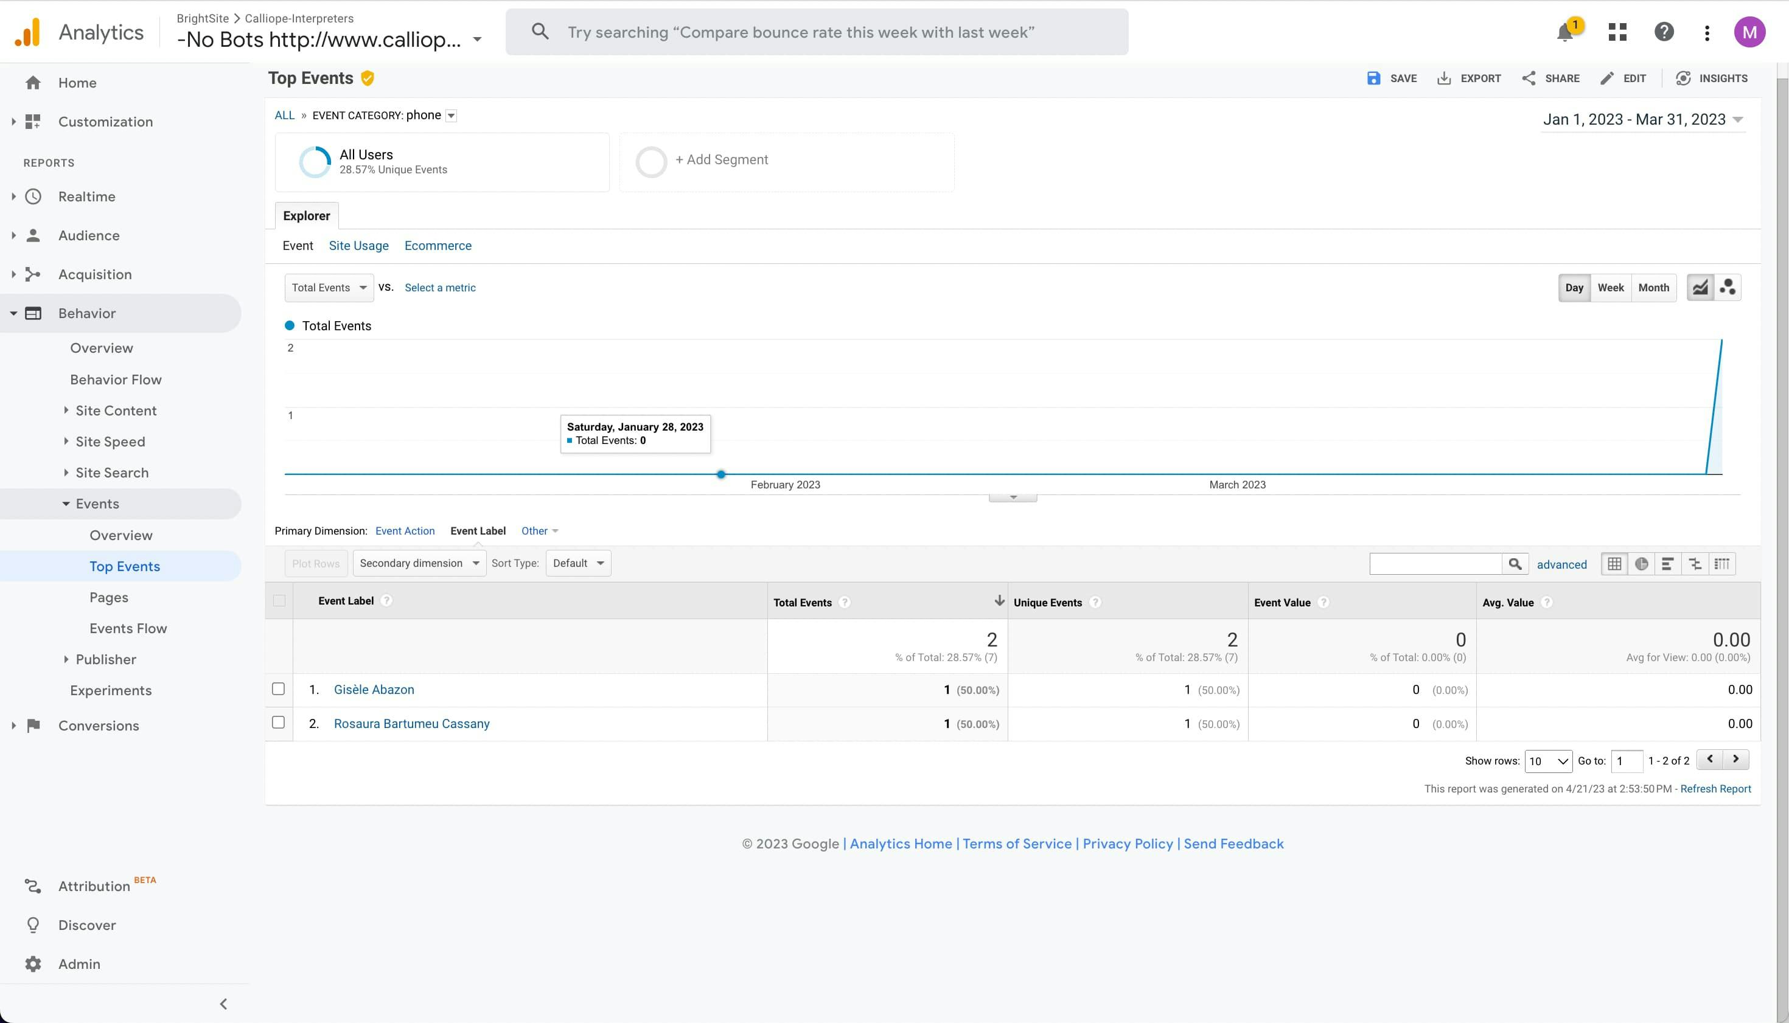Open the Show rows dropdown
This screenshot has width=1789, height=1023.
click(1548, 761)
